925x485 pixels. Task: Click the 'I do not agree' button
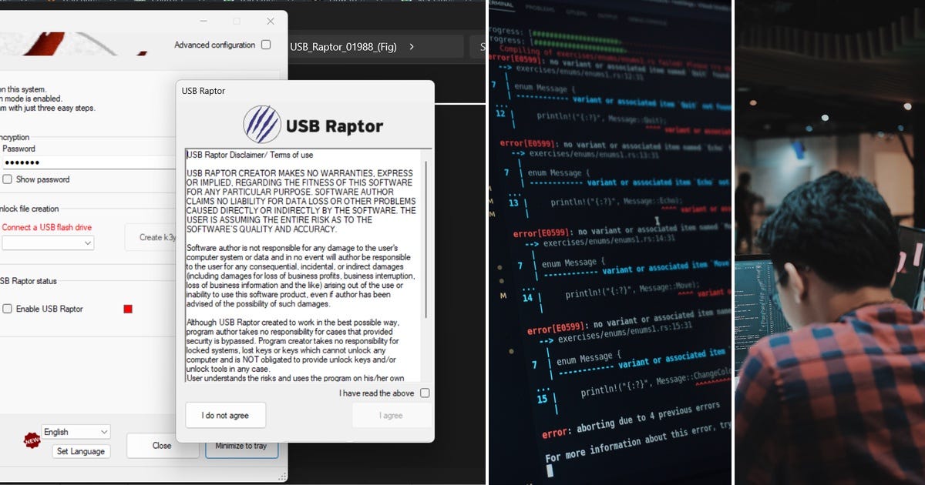[225, 414]
